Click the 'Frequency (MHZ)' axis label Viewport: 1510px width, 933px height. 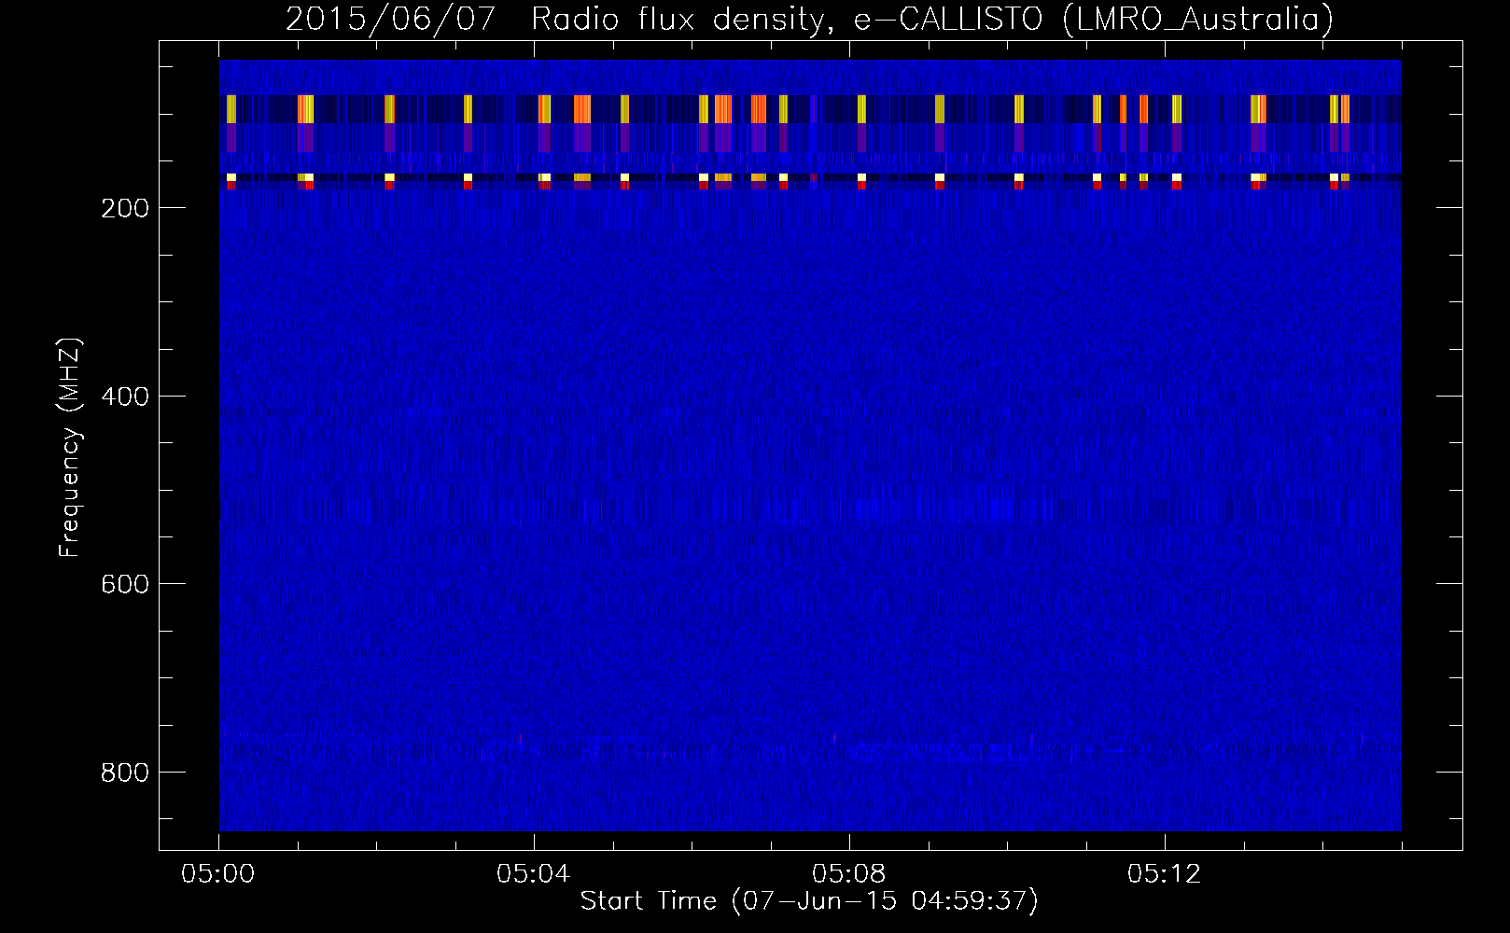(70, 447)
